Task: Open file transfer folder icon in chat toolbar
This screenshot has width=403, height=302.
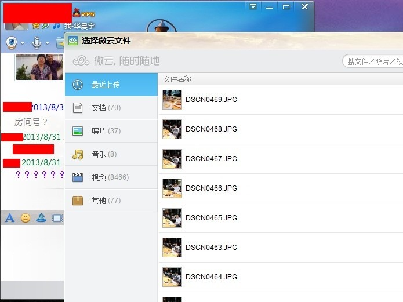Action: pyautogui.click(x=60, y=42)
